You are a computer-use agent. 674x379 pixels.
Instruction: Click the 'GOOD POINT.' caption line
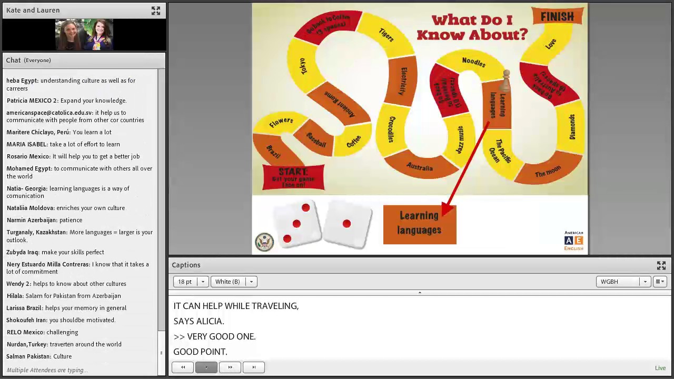click(x=200, y=352)
